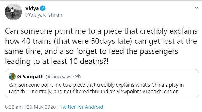Open Vidya's profile picture
The width and height of the screenshot is (202, 112).
click(11, 11)
